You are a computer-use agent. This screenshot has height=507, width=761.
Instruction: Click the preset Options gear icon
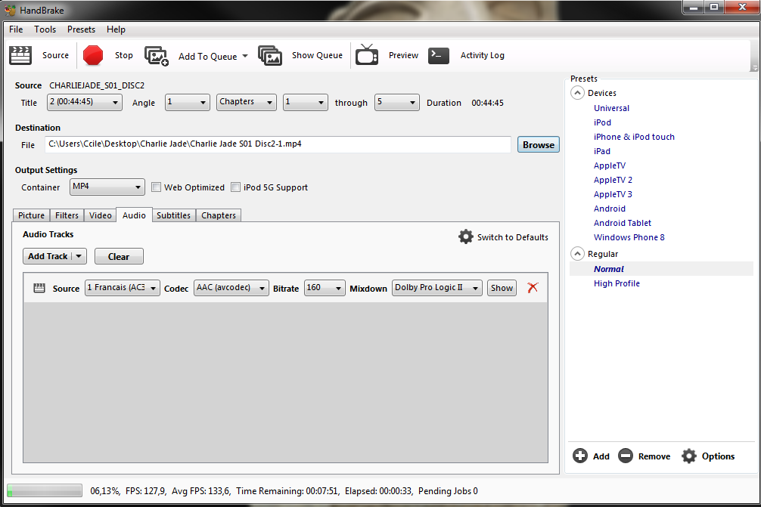pos(689,456)
